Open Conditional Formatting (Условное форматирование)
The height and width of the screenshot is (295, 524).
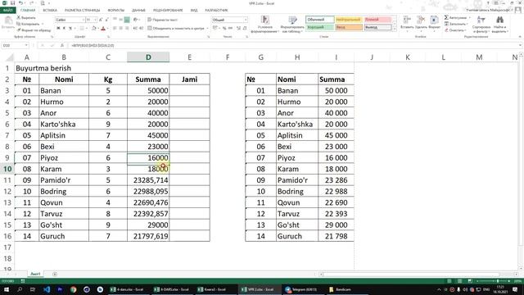click(265, 24)
